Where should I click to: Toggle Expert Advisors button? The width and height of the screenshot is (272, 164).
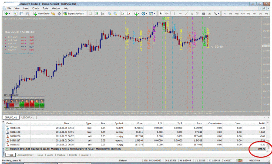pyautogui.click(x=74, y=13)
